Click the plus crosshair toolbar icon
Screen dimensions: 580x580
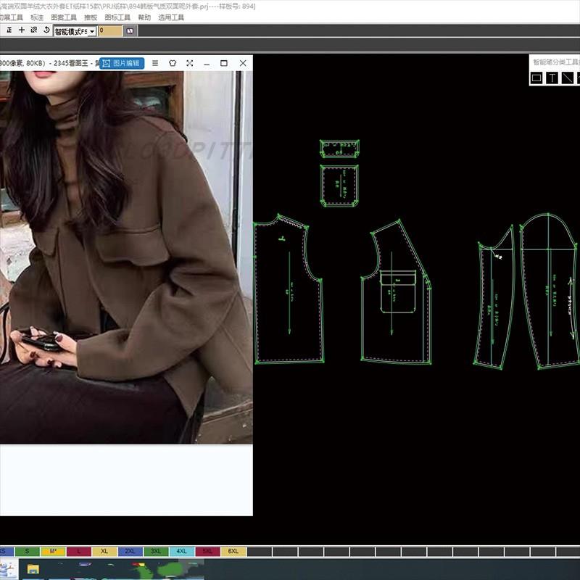pyautogui.click(x=22, y=30)
